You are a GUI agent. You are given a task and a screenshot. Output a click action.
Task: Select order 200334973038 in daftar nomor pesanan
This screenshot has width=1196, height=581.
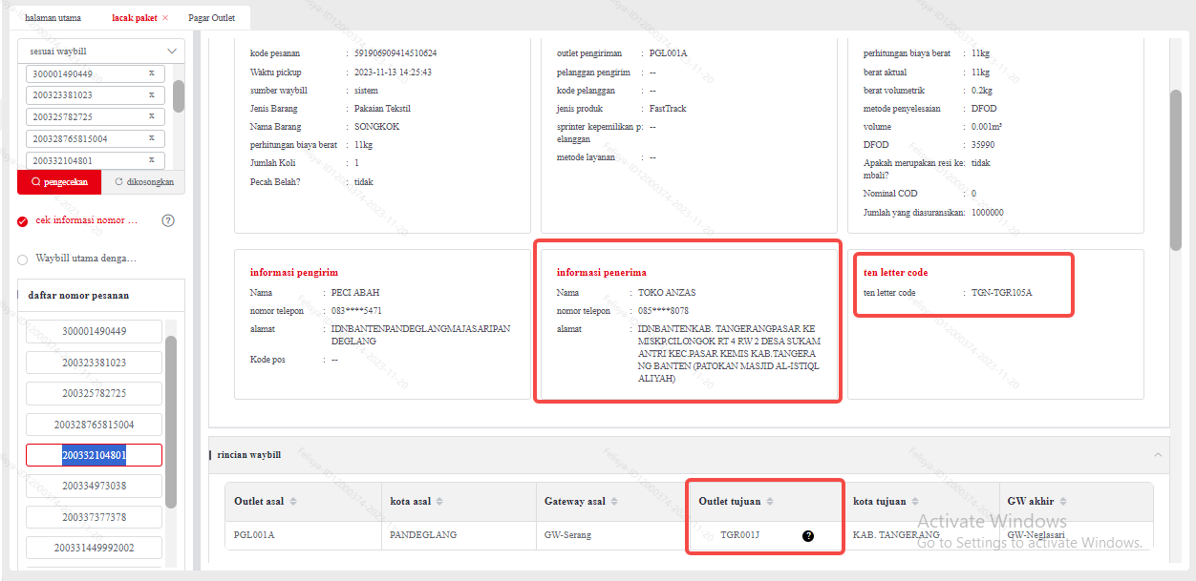point(94,487)
